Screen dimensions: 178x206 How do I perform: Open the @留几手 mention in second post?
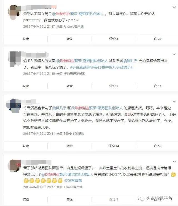tap(131, 61)
